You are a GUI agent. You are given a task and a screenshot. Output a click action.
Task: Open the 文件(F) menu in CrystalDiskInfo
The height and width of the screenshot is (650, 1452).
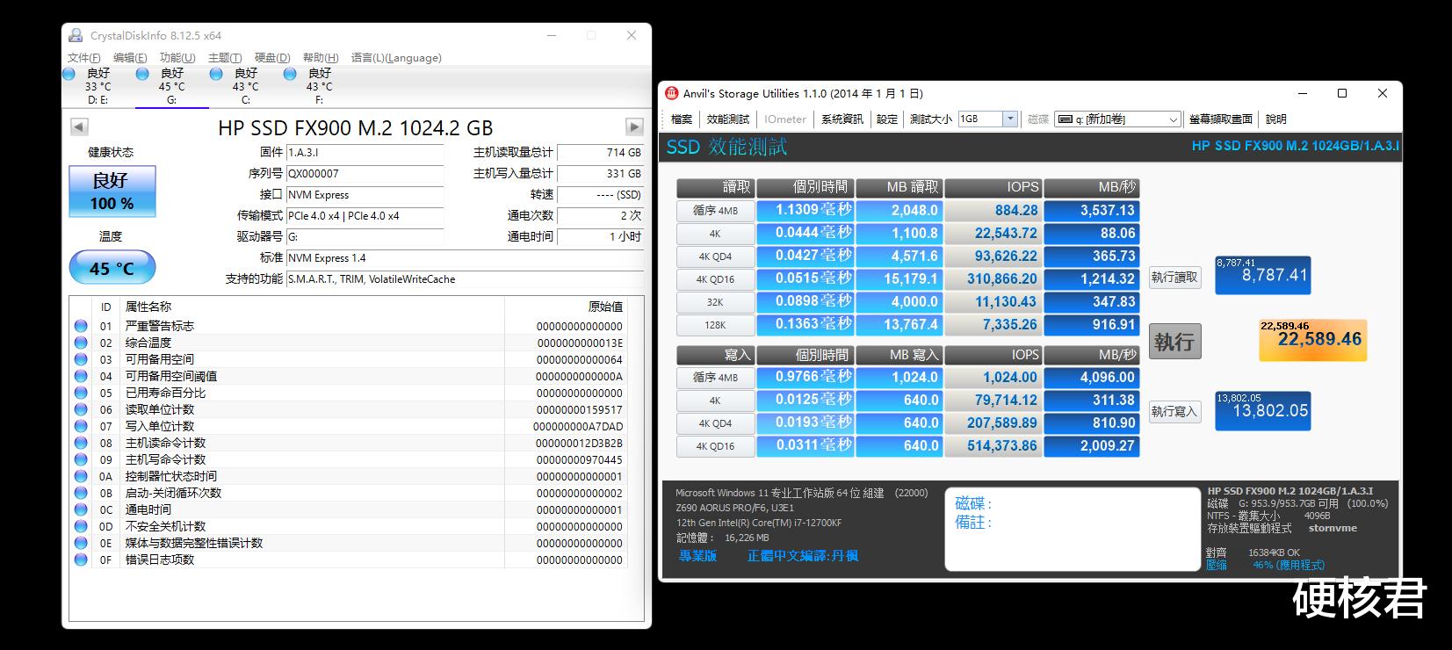[x=84, y=58]
